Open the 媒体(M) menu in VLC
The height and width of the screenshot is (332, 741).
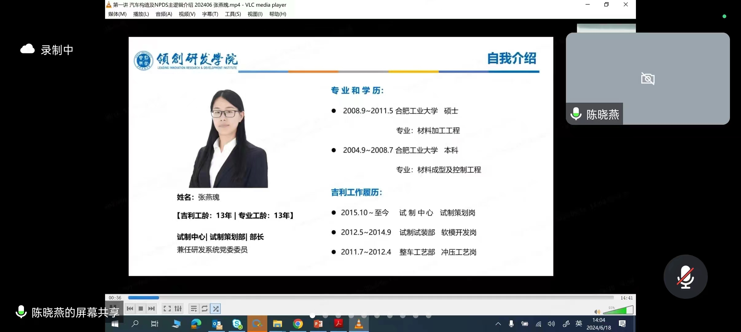[117, 14]
